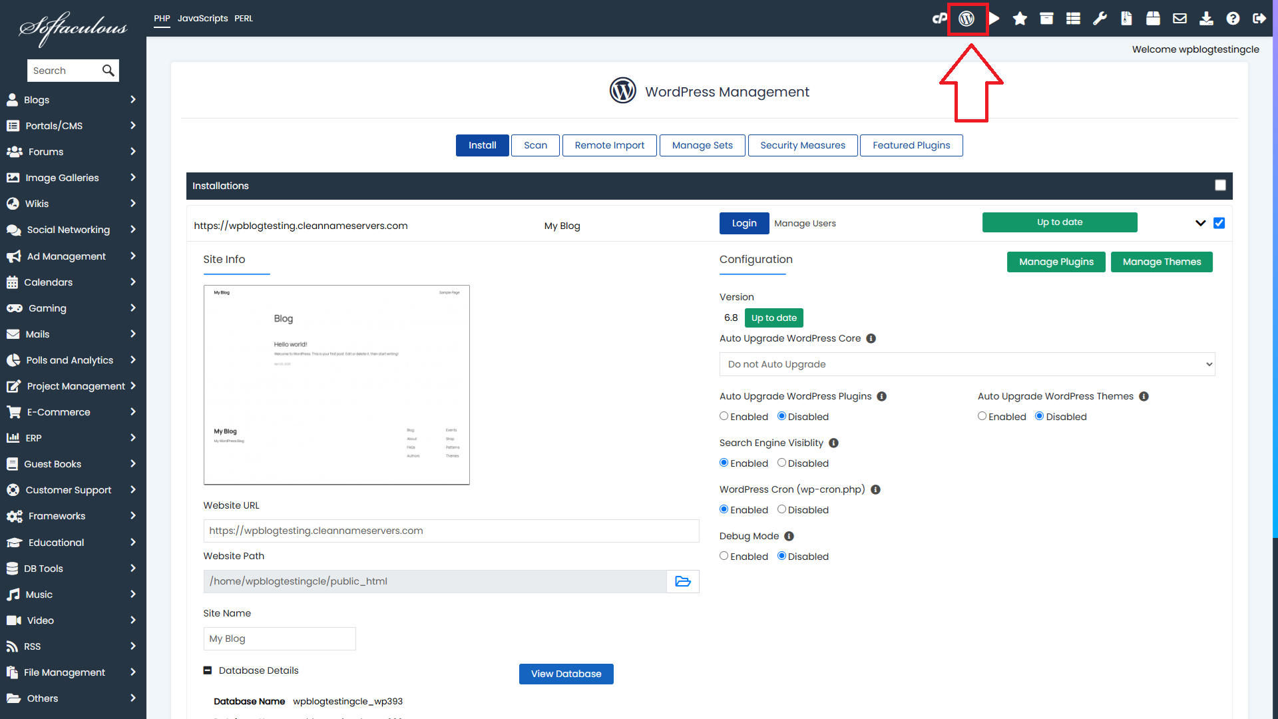Screen dimensions: 1278x719
Task: Open backups via the zip file icon
Action: (x=1126, y=19)
